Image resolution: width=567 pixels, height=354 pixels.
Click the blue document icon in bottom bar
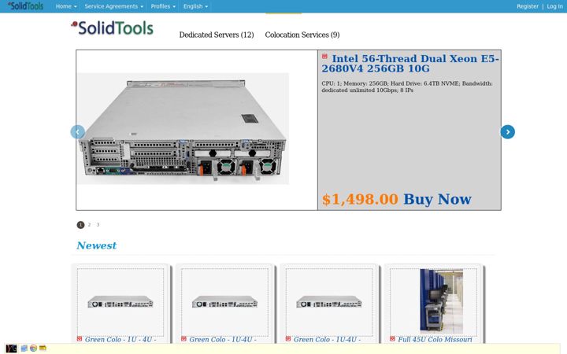click(24, 348)
